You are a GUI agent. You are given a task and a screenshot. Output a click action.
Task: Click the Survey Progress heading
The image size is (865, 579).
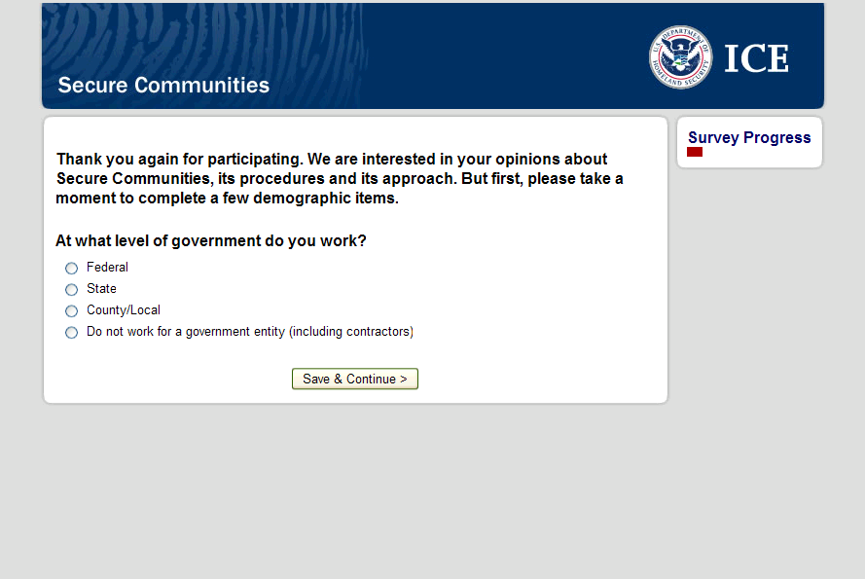749,138
